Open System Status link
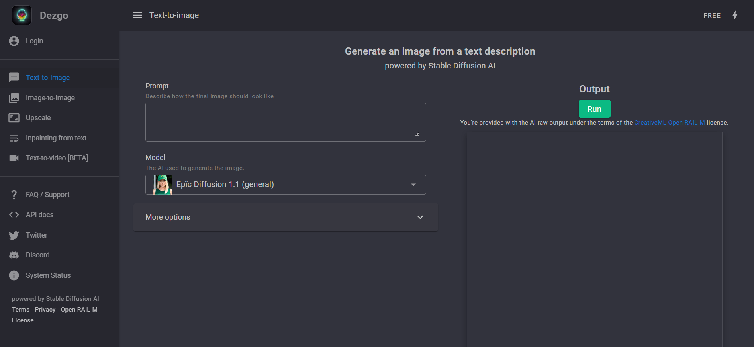The height and width of the screenshot is (347, 754). (x=60, y=275)
